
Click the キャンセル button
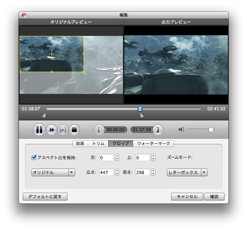[x=187, y=197]
